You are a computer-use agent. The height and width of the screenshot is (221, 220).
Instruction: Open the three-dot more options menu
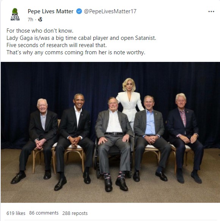point(211,11)
